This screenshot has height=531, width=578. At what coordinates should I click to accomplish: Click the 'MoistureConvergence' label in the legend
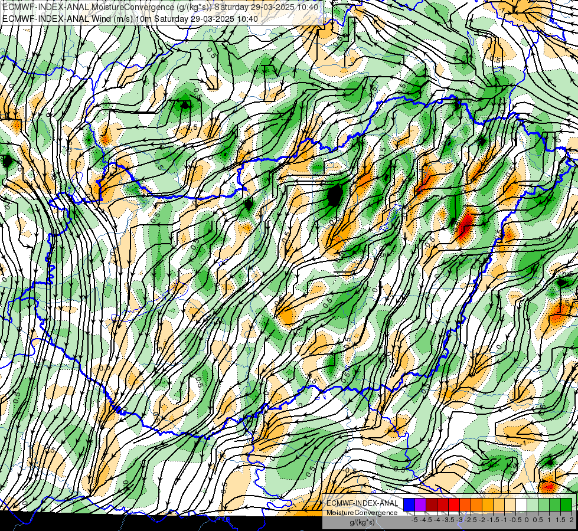(x=362, y=513)
